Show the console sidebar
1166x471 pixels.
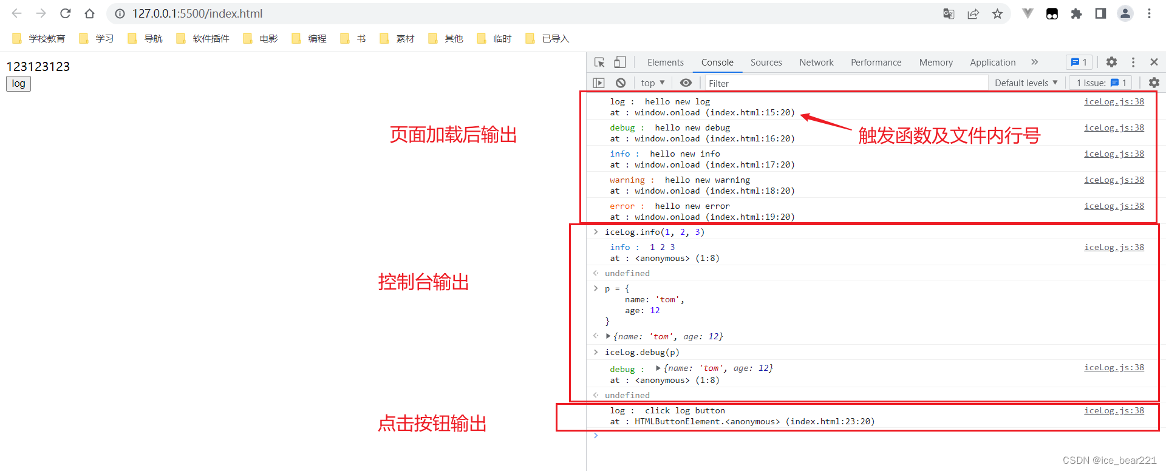coord(599,83)
